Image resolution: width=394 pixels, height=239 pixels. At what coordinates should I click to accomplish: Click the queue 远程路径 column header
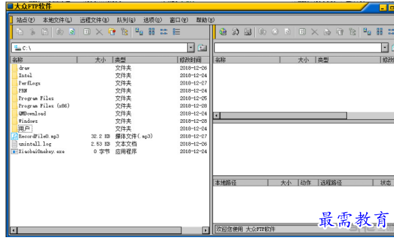[346, 183]
